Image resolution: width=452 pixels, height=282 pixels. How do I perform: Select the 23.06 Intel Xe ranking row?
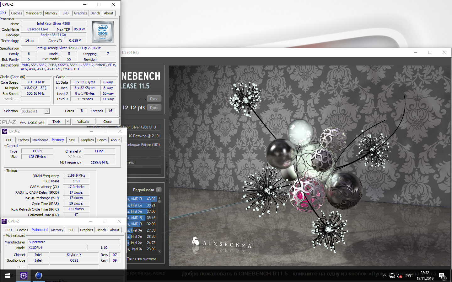click(x=142, y=249)
